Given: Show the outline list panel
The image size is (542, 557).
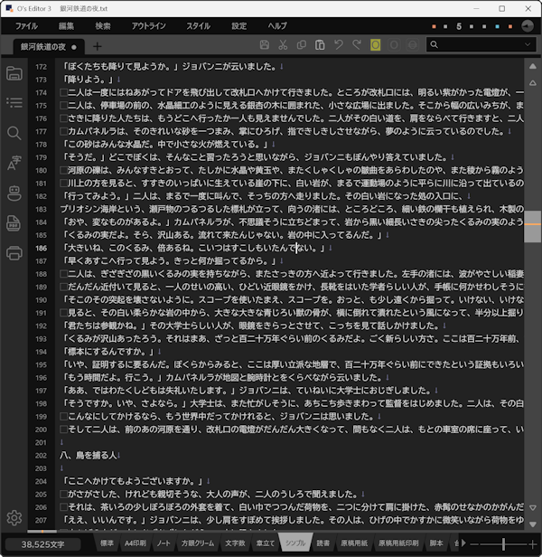Looking at the screenshot, I should click(x=14, y=103).
